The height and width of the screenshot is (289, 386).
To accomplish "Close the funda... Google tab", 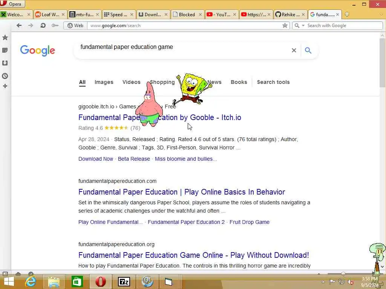I will point(337,15).
